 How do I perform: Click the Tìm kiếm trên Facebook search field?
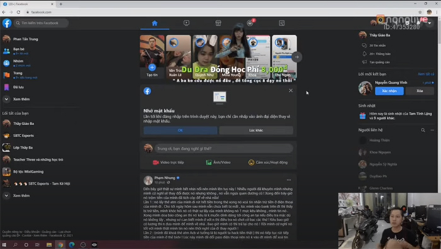coord(41,23)
